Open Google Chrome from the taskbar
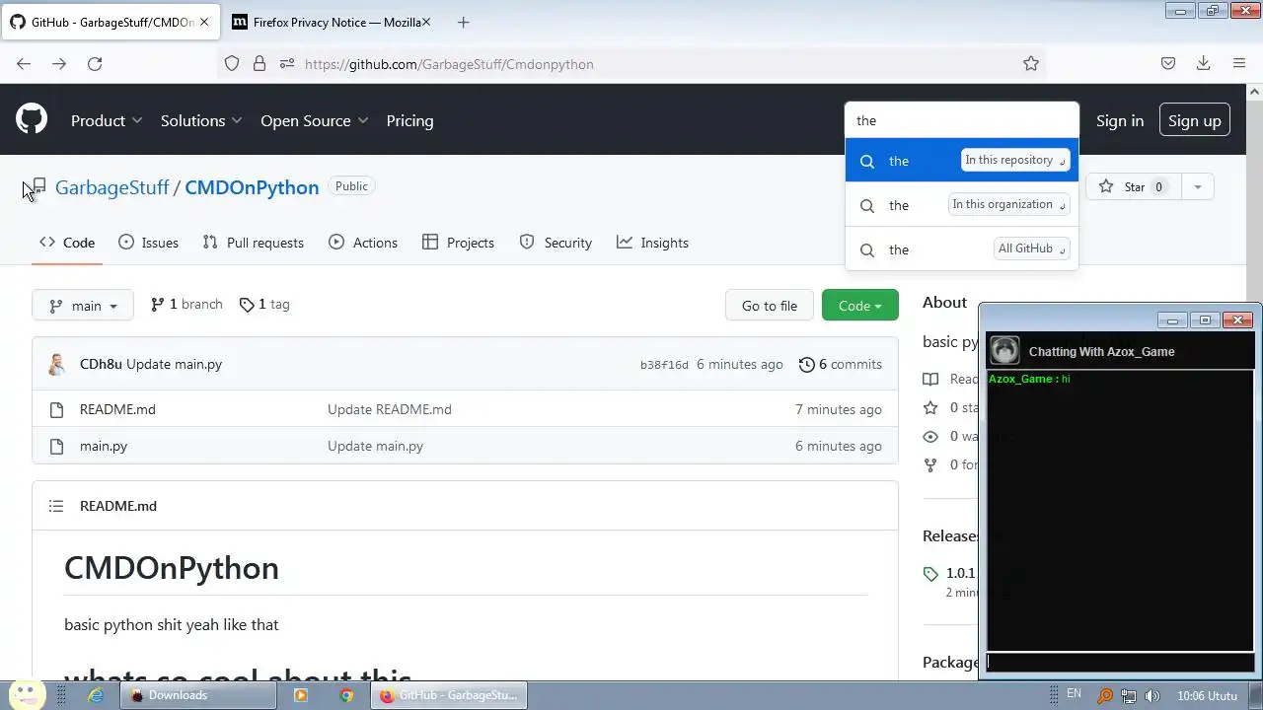Image resolution: width=1263 pixels, height=710 pixels. (x=346, y=695)
